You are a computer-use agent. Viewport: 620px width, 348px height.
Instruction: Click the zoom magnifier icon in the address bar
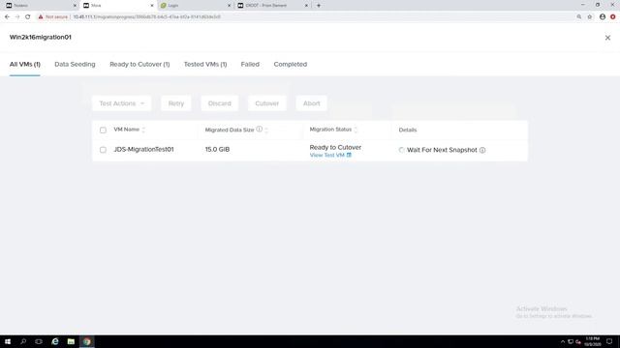tap(579, 17)
